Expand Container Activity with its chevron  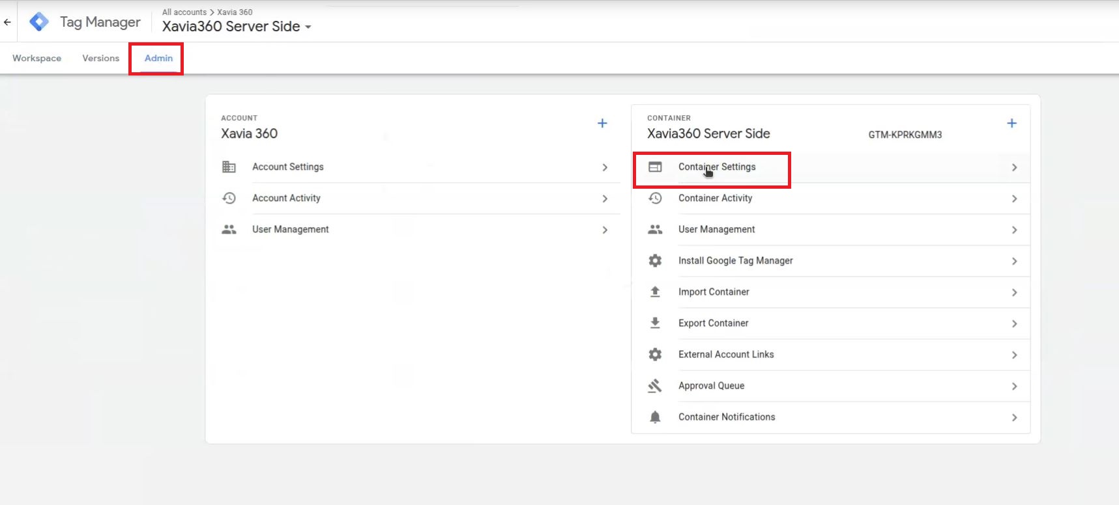tap(1014, 198)
